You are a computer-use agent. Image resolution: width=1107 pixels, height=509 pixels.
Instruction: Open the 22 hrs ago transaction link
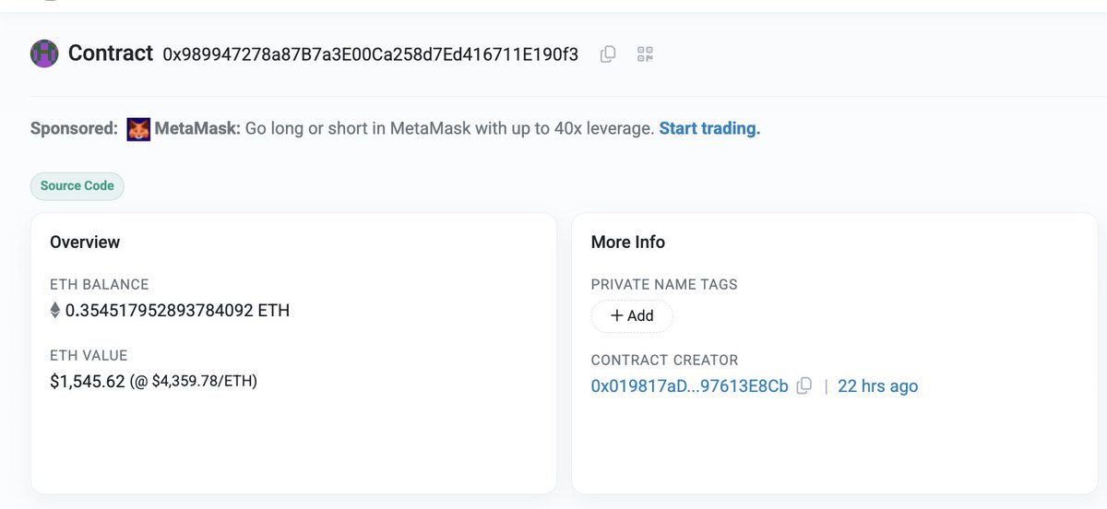pos(878,386)
